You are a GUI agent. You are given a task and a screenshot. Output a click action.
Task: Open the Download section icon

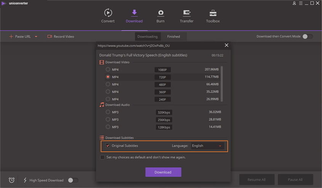(134, 12)
